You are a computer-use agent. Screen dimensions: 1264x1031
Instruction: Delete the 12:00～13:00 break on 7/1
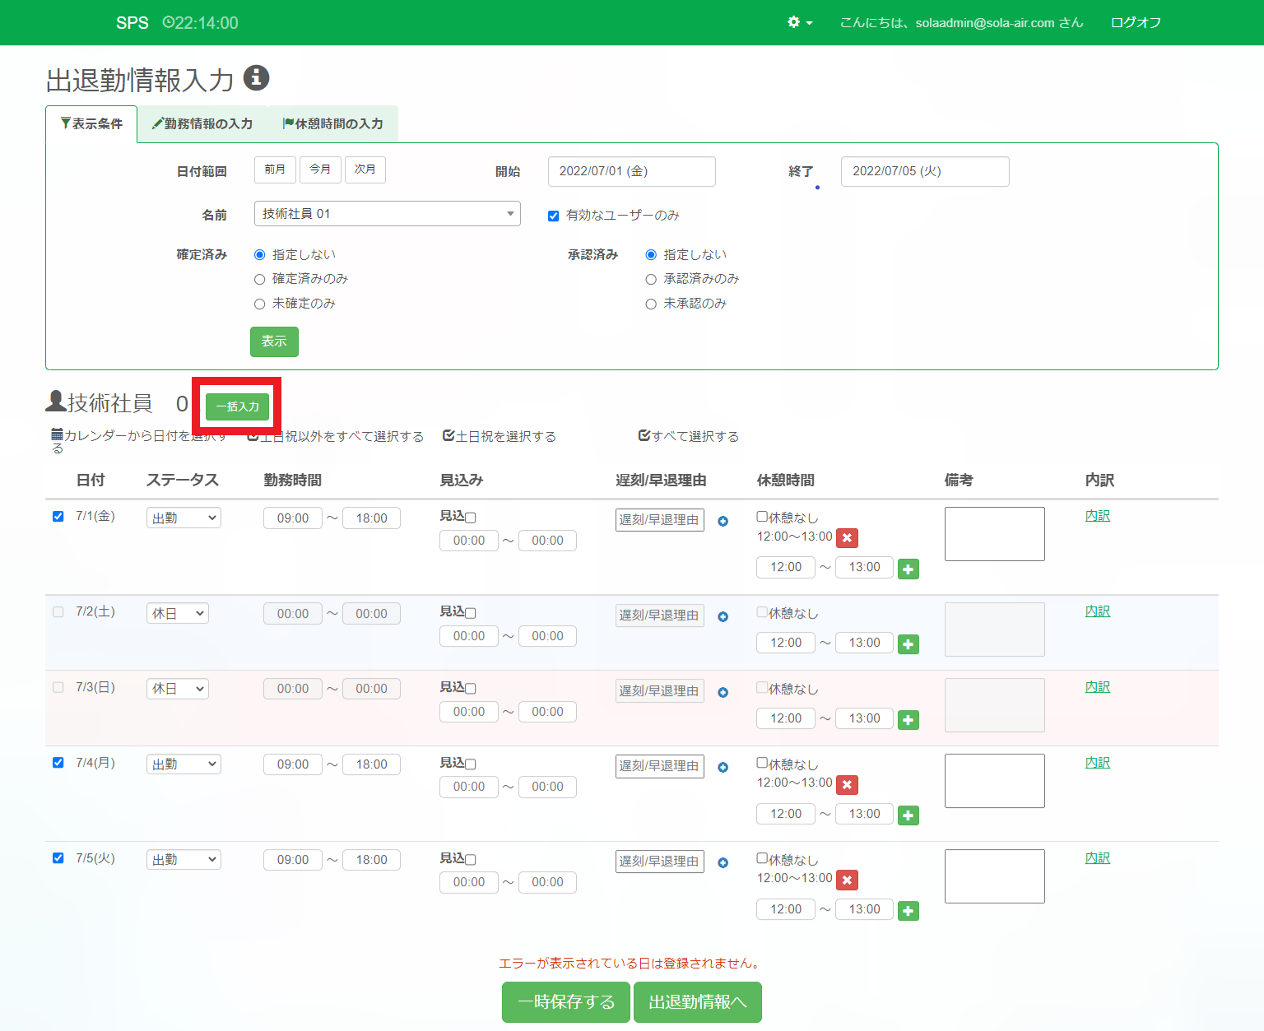pos(847,537)
